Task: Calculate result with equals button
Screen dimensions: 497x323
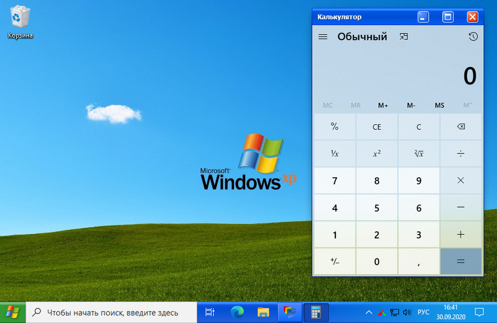Action: pyautogui.click(x=461, y=262)
